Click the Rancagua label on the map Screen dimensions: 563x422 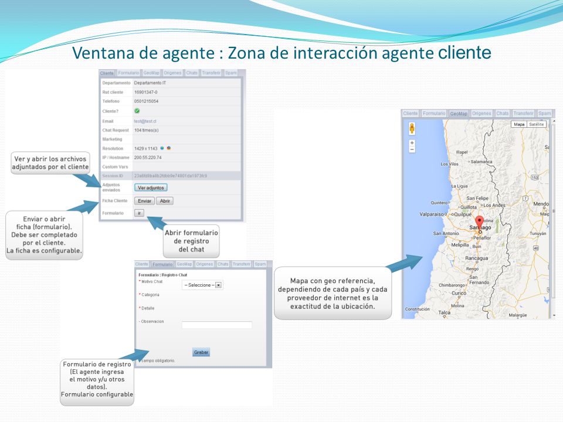[476, 258]
